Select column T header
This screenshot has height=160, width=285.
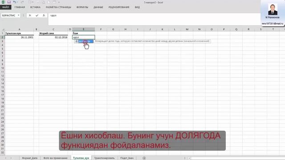tap(273, 29)
